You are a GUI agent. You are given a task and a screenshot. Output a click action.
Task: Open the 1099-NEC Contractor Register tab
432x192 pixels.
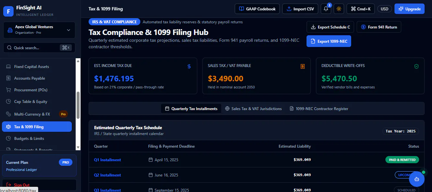click(319, 109)
